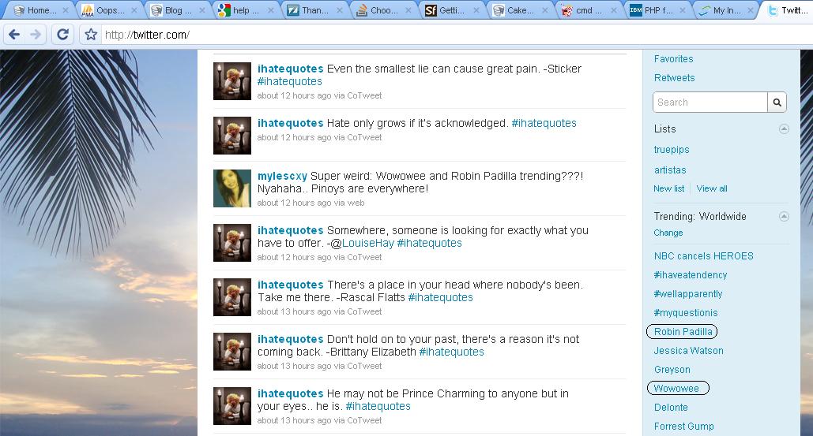Click the New list link

point(668,189)
